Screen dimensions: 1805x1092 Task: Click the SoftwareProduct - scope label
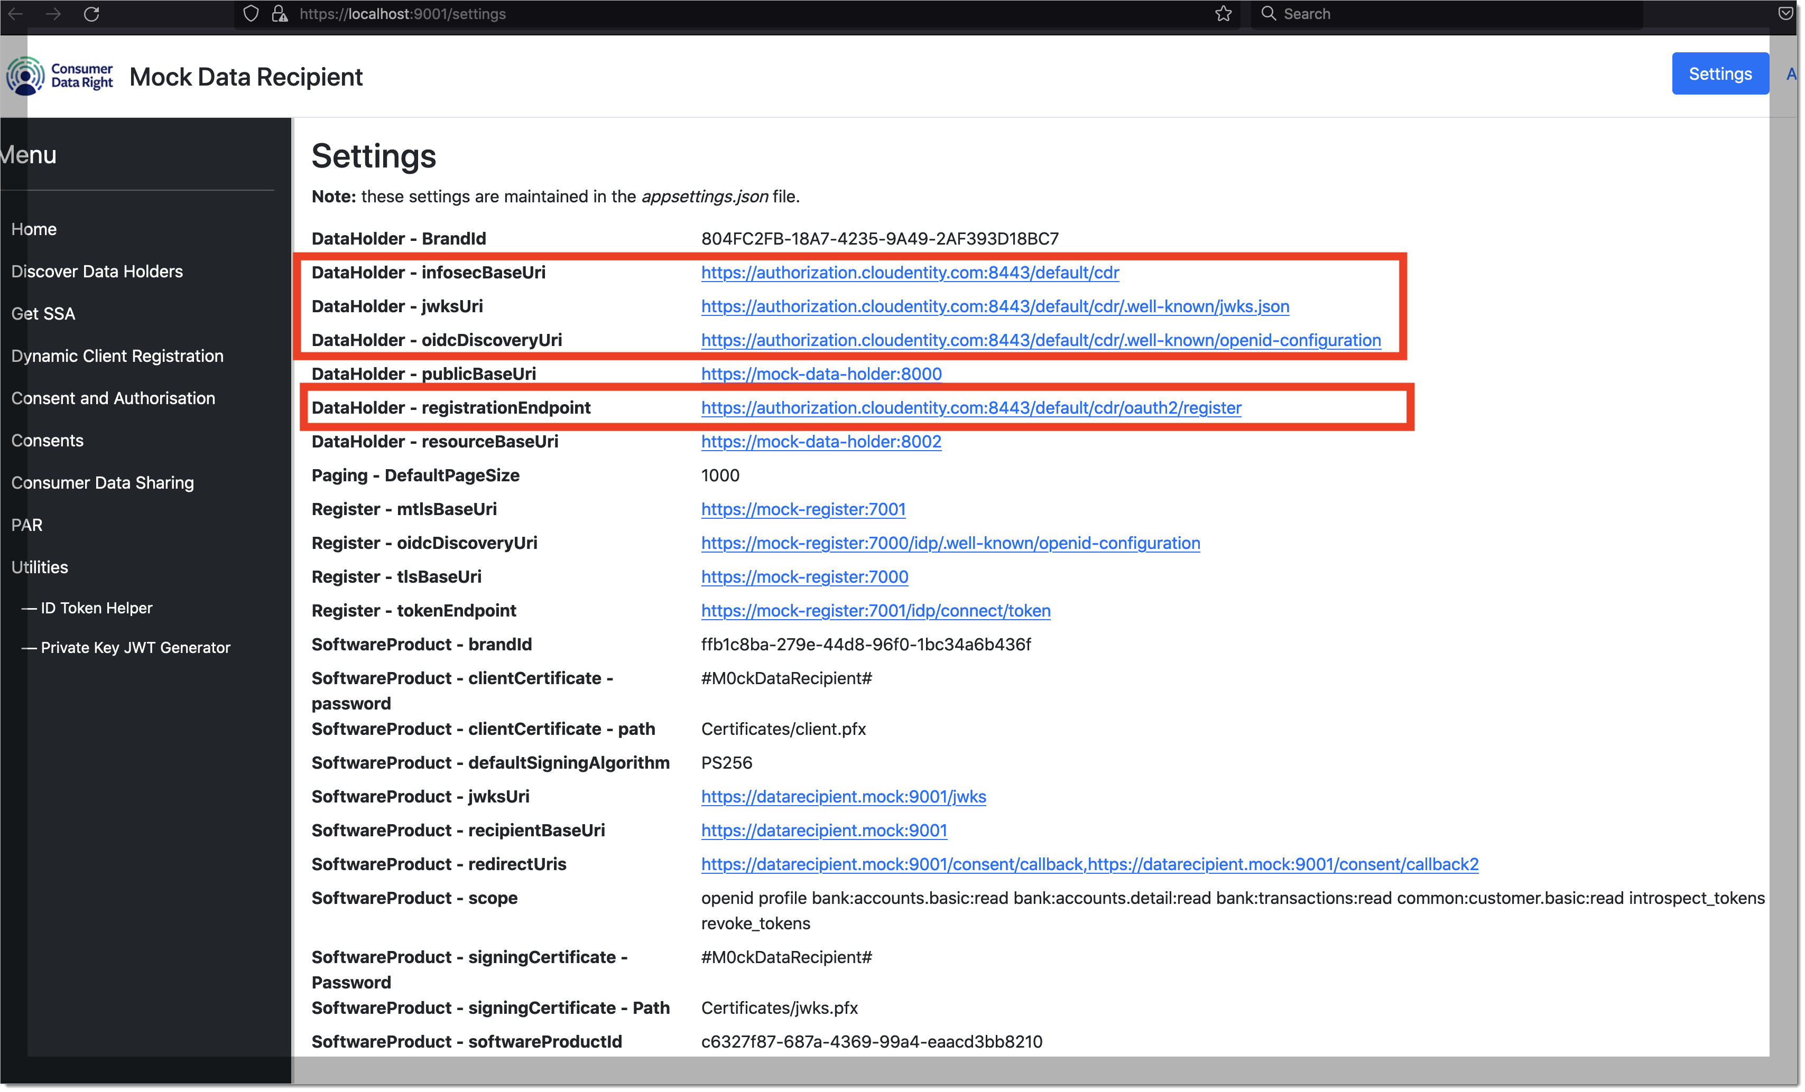coord(414,898)
